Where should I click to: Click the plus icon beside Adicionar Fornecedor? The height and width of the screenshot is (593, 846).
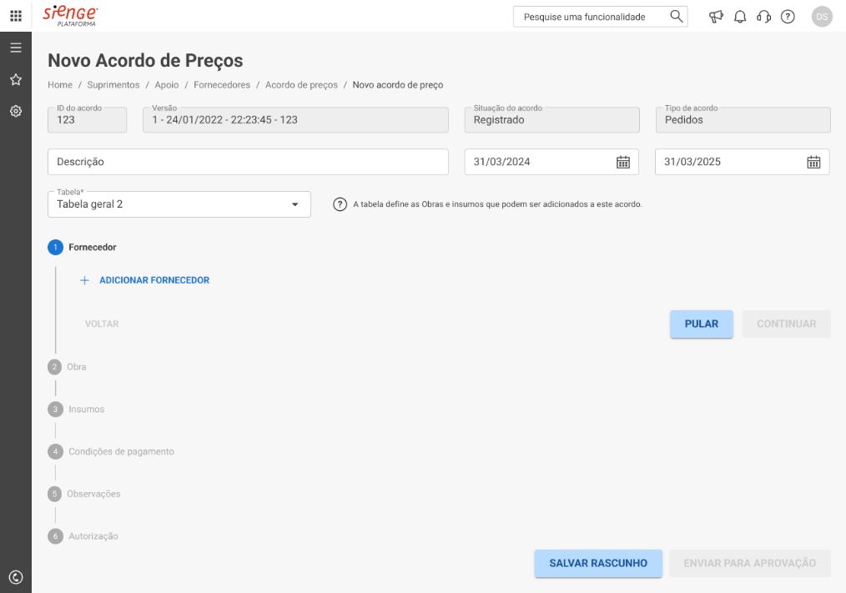tap(85, 280)
